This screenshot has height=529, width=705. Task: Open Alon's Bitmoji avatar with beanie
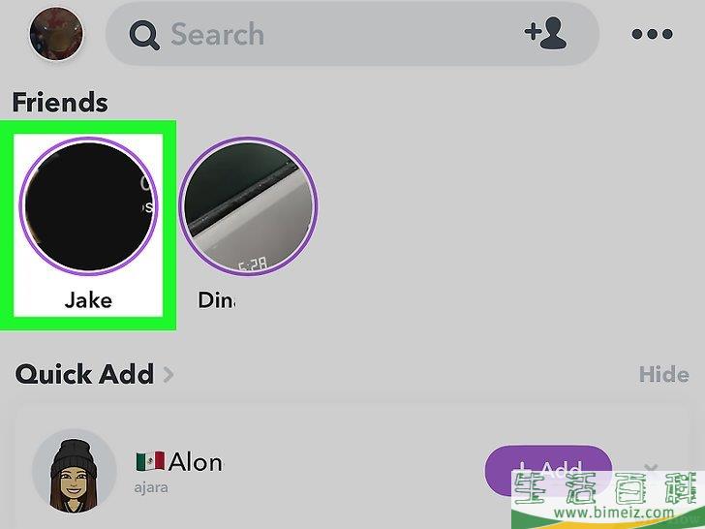coord(75,472)
